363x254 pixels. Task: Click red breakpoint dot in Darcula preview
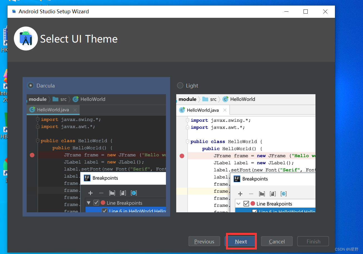32,155
